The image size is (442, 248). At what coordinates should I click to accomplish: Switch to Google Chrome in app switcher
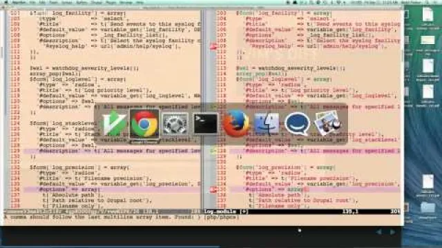pyautogui.click(x=144, y=124)
